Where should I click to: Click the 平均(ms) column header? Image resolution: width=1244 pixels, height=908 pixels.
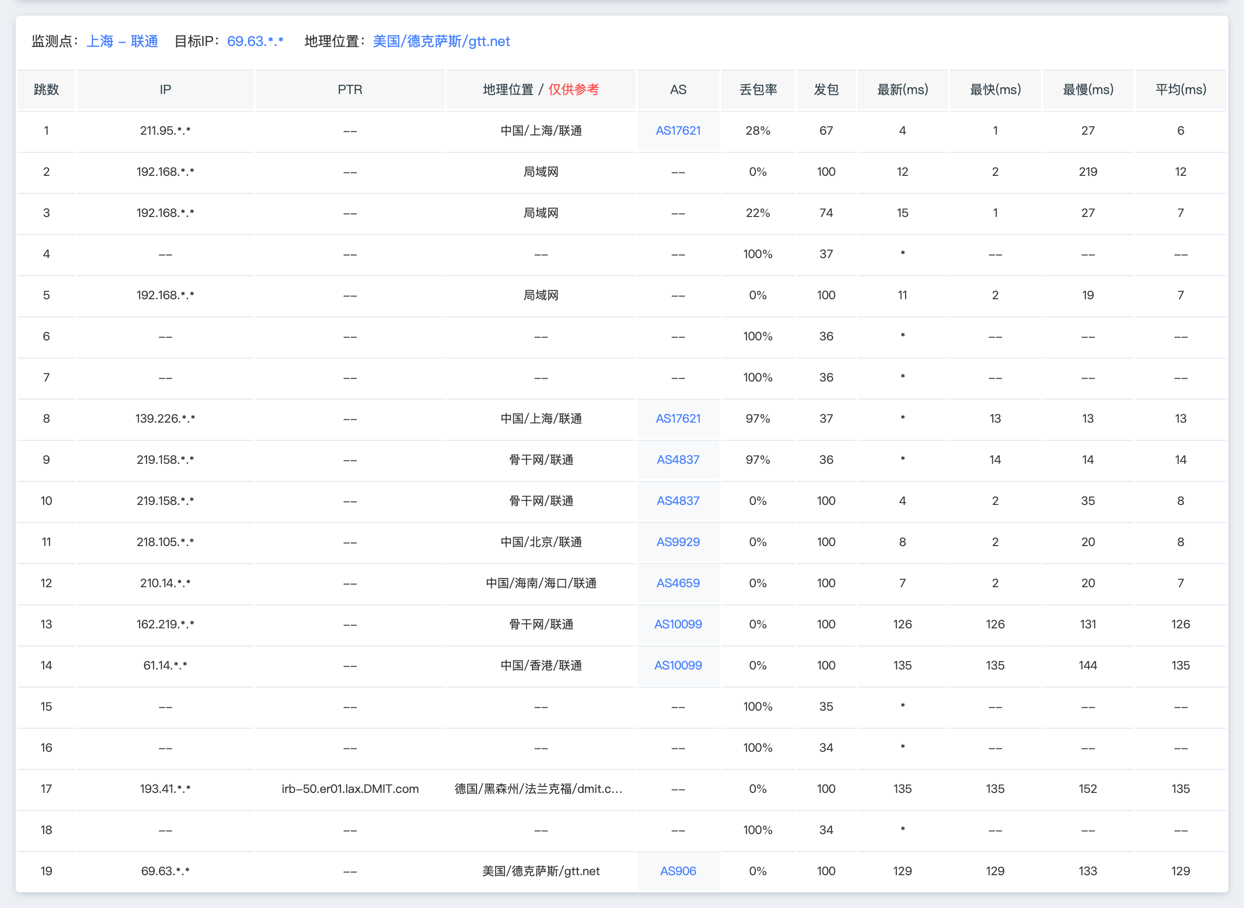point(1179,90)
